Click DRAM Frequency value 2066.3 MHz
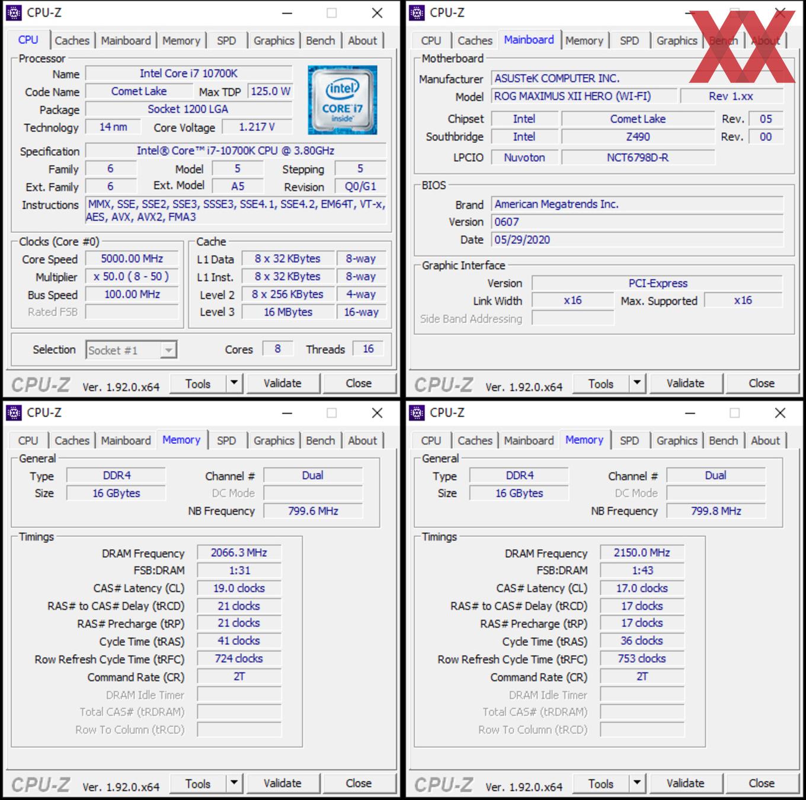The image size is (806, 800). 239,553
